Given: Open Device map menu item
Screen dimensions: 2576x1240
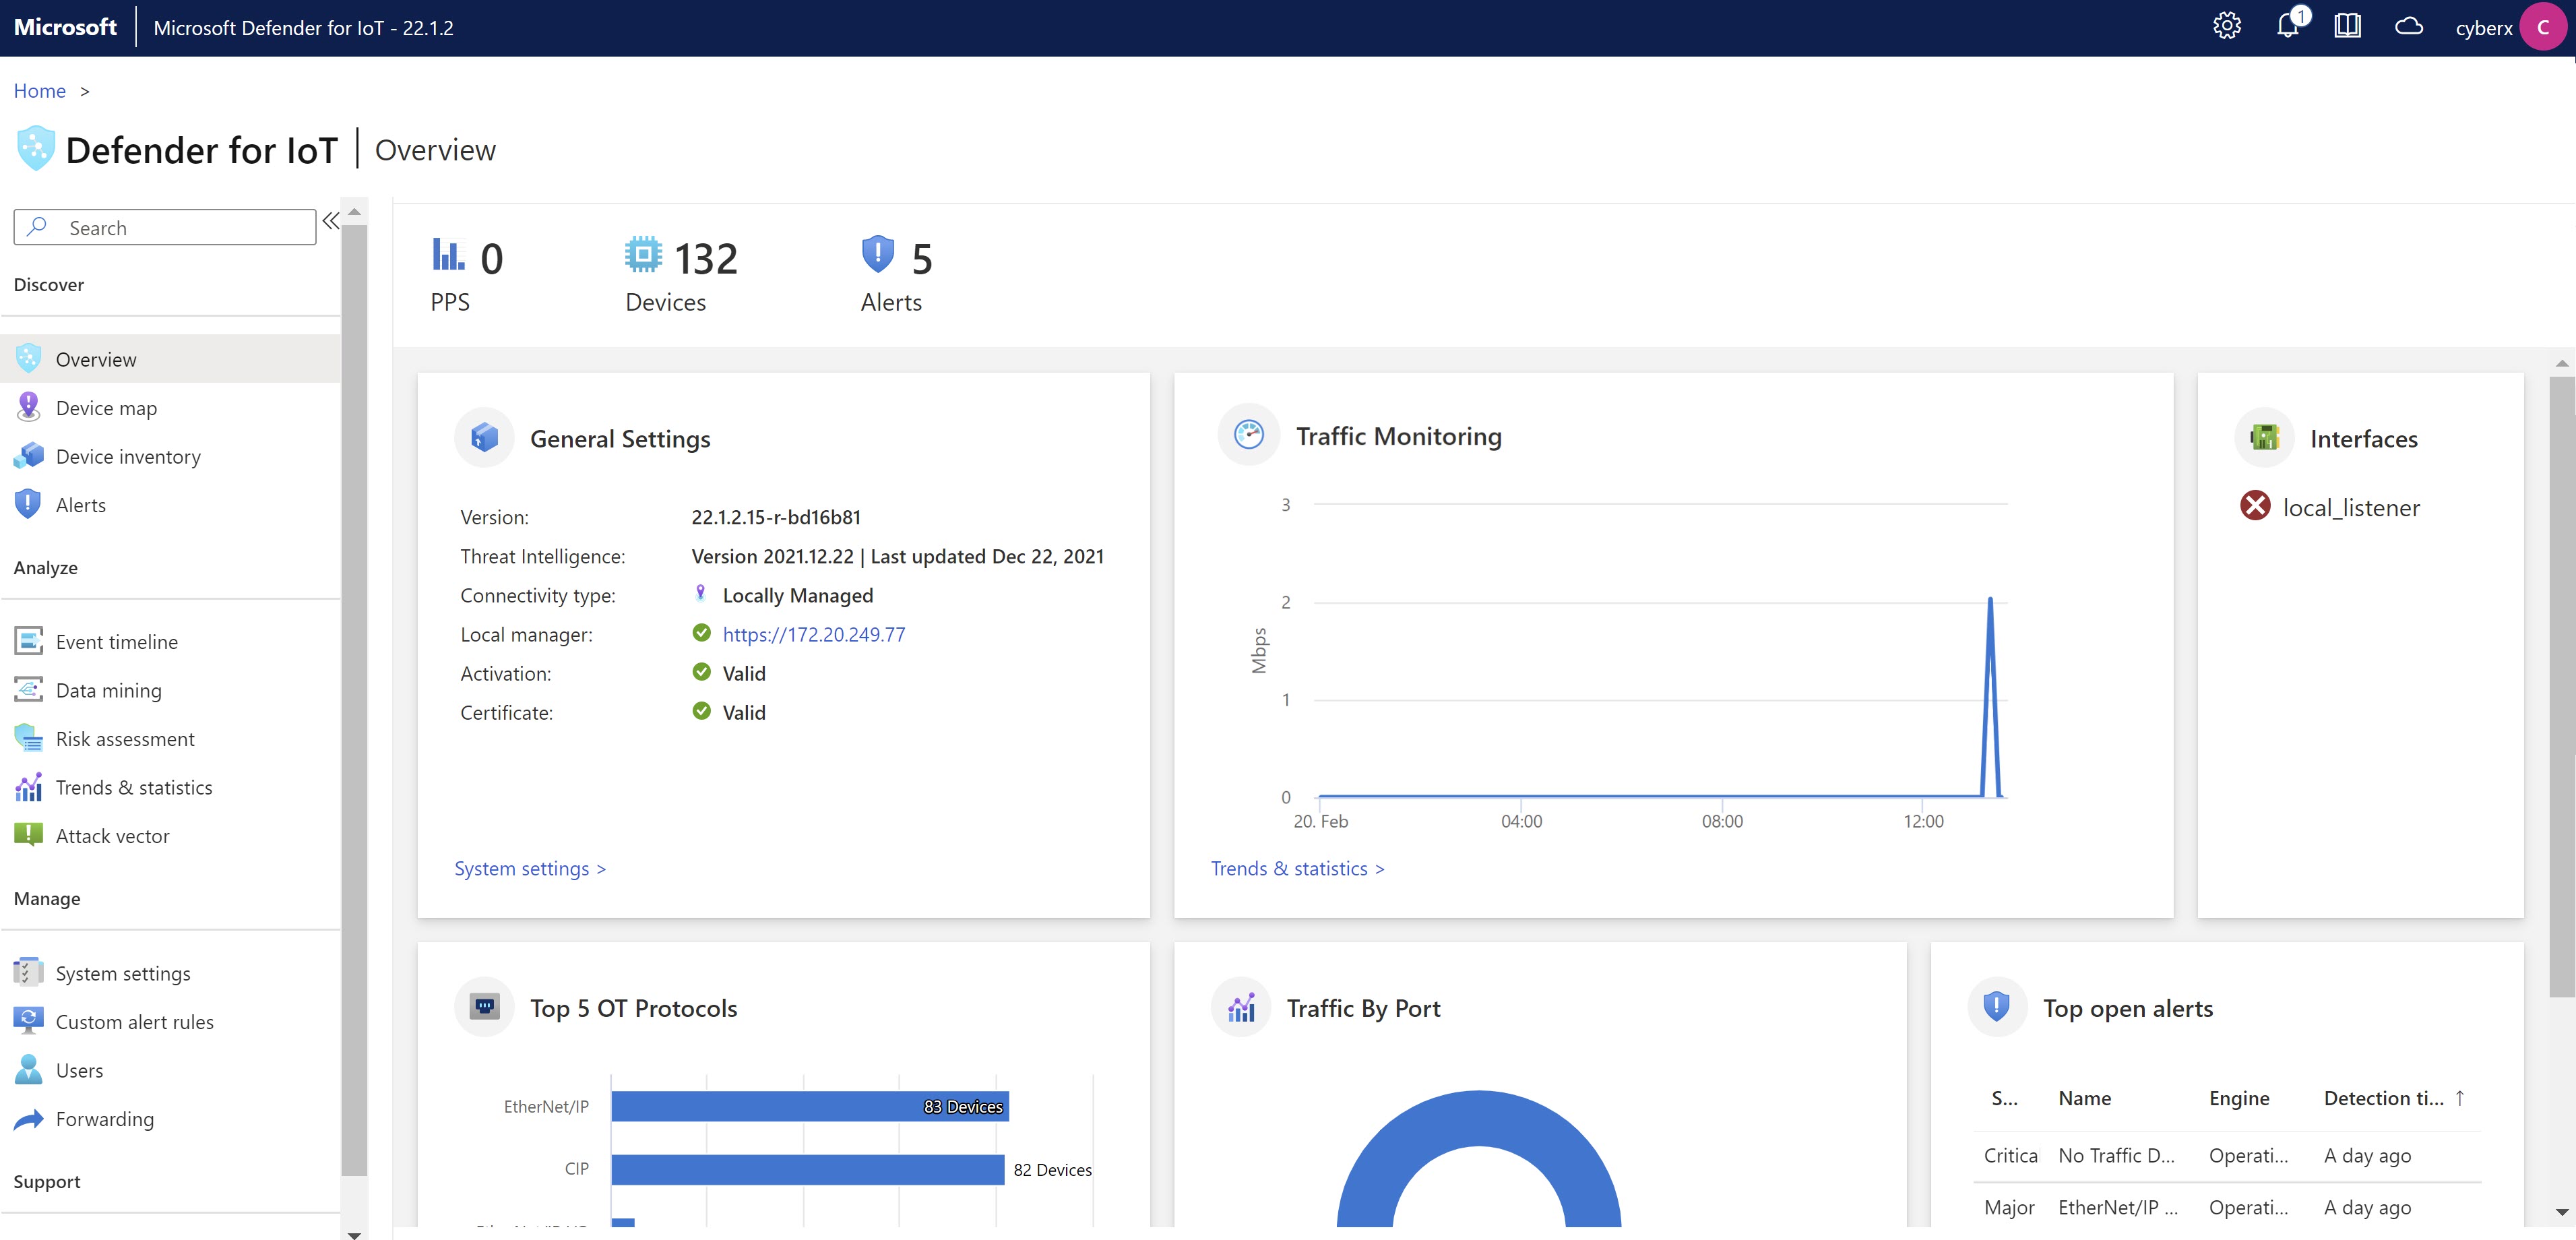Looking at the screenshot, I should pyautogui.click(x=170, y=408).
